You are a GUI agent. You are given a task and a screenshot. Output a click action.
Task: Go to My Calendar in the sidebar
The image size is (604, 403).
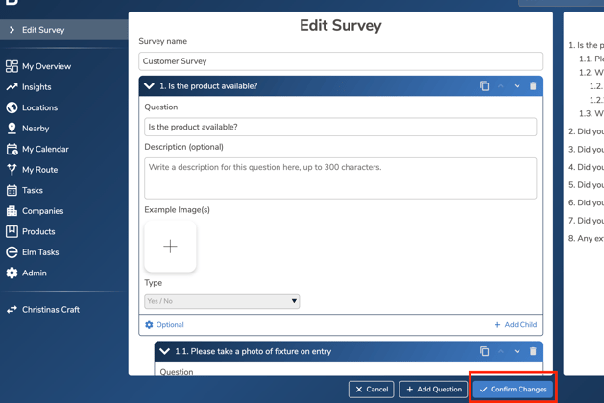[x=45, y=150]
